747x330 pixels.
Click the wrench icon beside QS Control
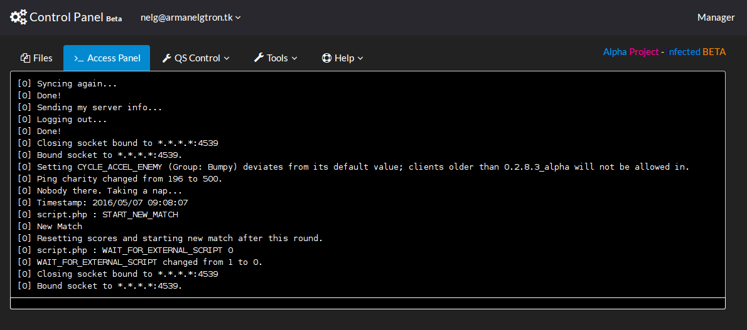(x=166, y=58)
